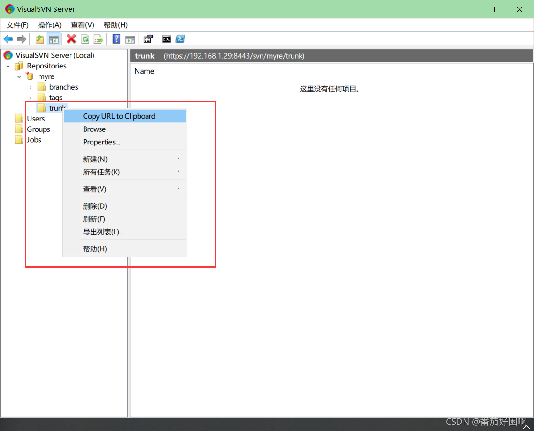The height and width of the screenshot is (431, 534).
Task: Click the export list toolbar icon
Action: pyautogui.click(x=99, y=39)
